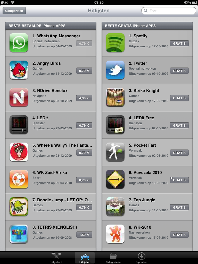Viewport: 198px width, 264px height.
Task: Open the Updates tab
Action: tap(142, 258)
